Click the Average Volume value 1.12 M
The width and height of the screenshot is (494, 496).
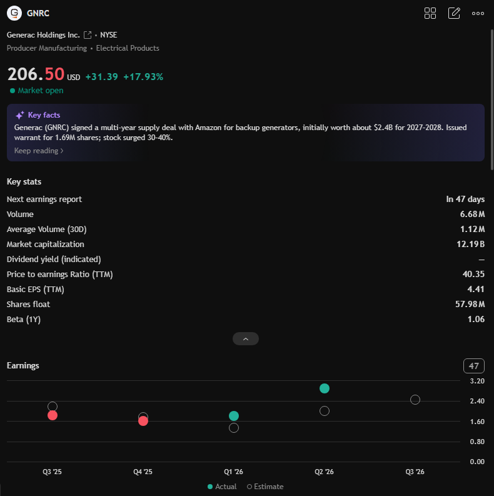pos(472,230)
